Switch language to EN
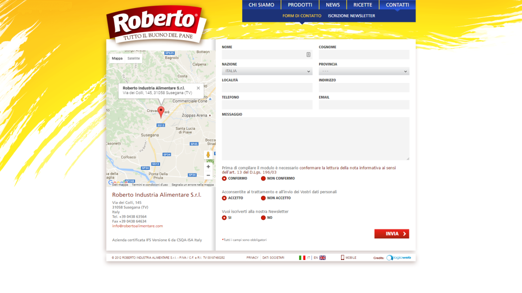Screen dimensions: 522x293 (x=316, y=258)
